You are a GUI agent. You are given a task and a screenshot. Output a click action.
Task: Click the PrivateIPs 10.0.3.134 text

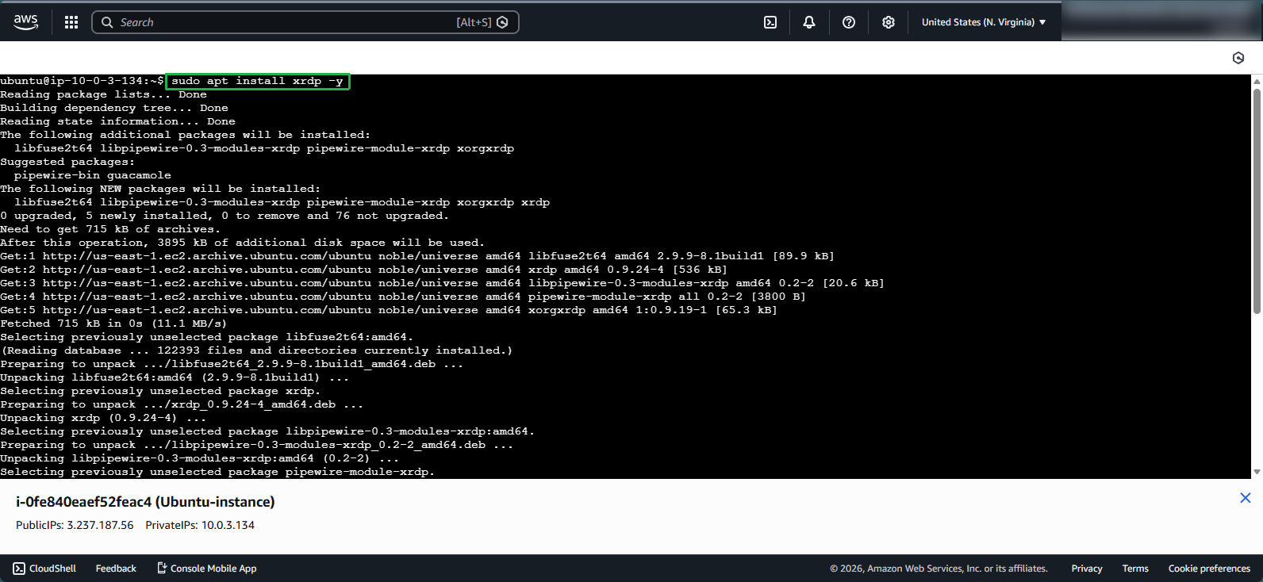click(200, 525)
